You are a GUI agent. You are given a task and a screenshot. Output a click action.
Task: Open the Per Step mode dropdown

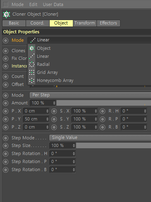pyautogui.click(x=90, y=95)
